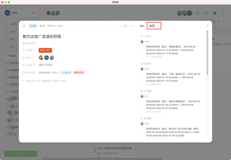Click the plus add icon in the header
Screen dimensions: 231x160
click(198, 13)
